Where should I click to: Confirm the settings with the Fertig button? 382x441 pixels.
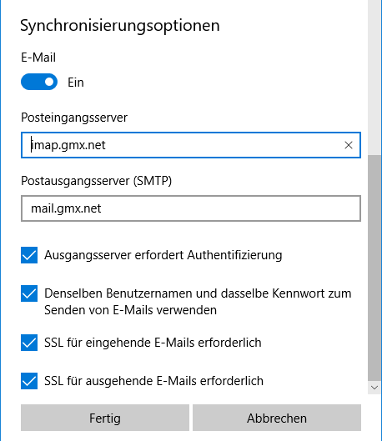coord(105,418)
